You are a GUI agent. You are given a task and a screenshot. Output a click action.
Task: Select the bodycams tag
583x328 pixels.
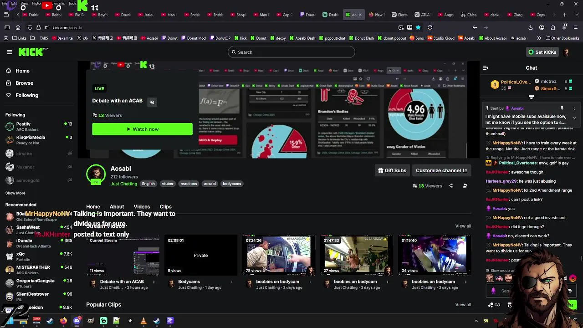pos(232,184)
